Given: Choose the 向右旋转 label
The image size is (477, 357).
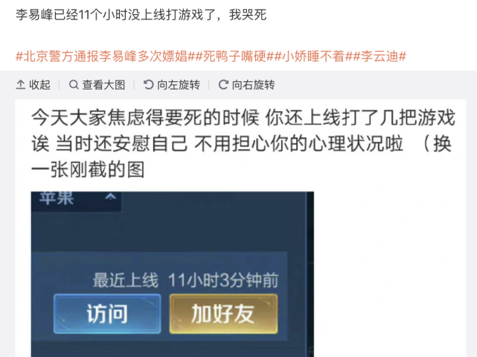Looking at the screenshot, I should point(254,85).
